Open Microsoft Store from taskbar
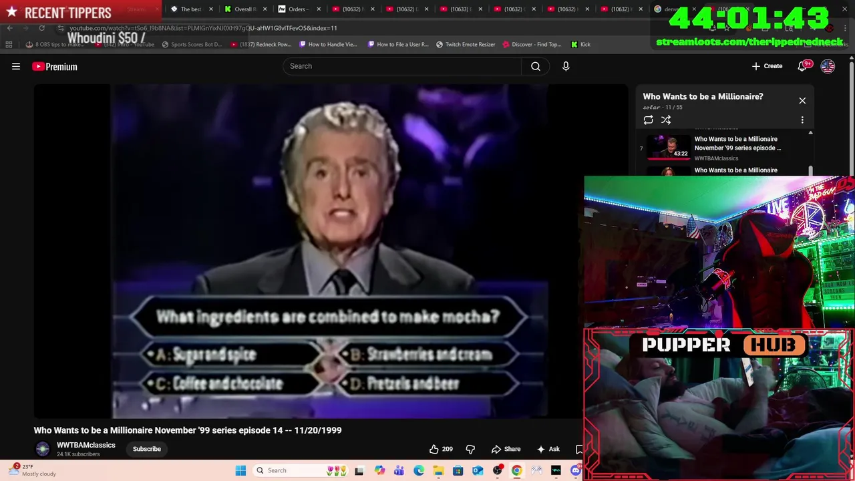 point(458,470)
